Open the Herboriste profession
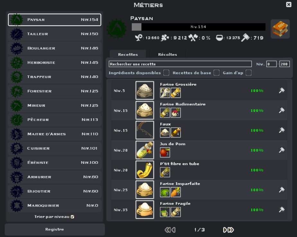 55,63
